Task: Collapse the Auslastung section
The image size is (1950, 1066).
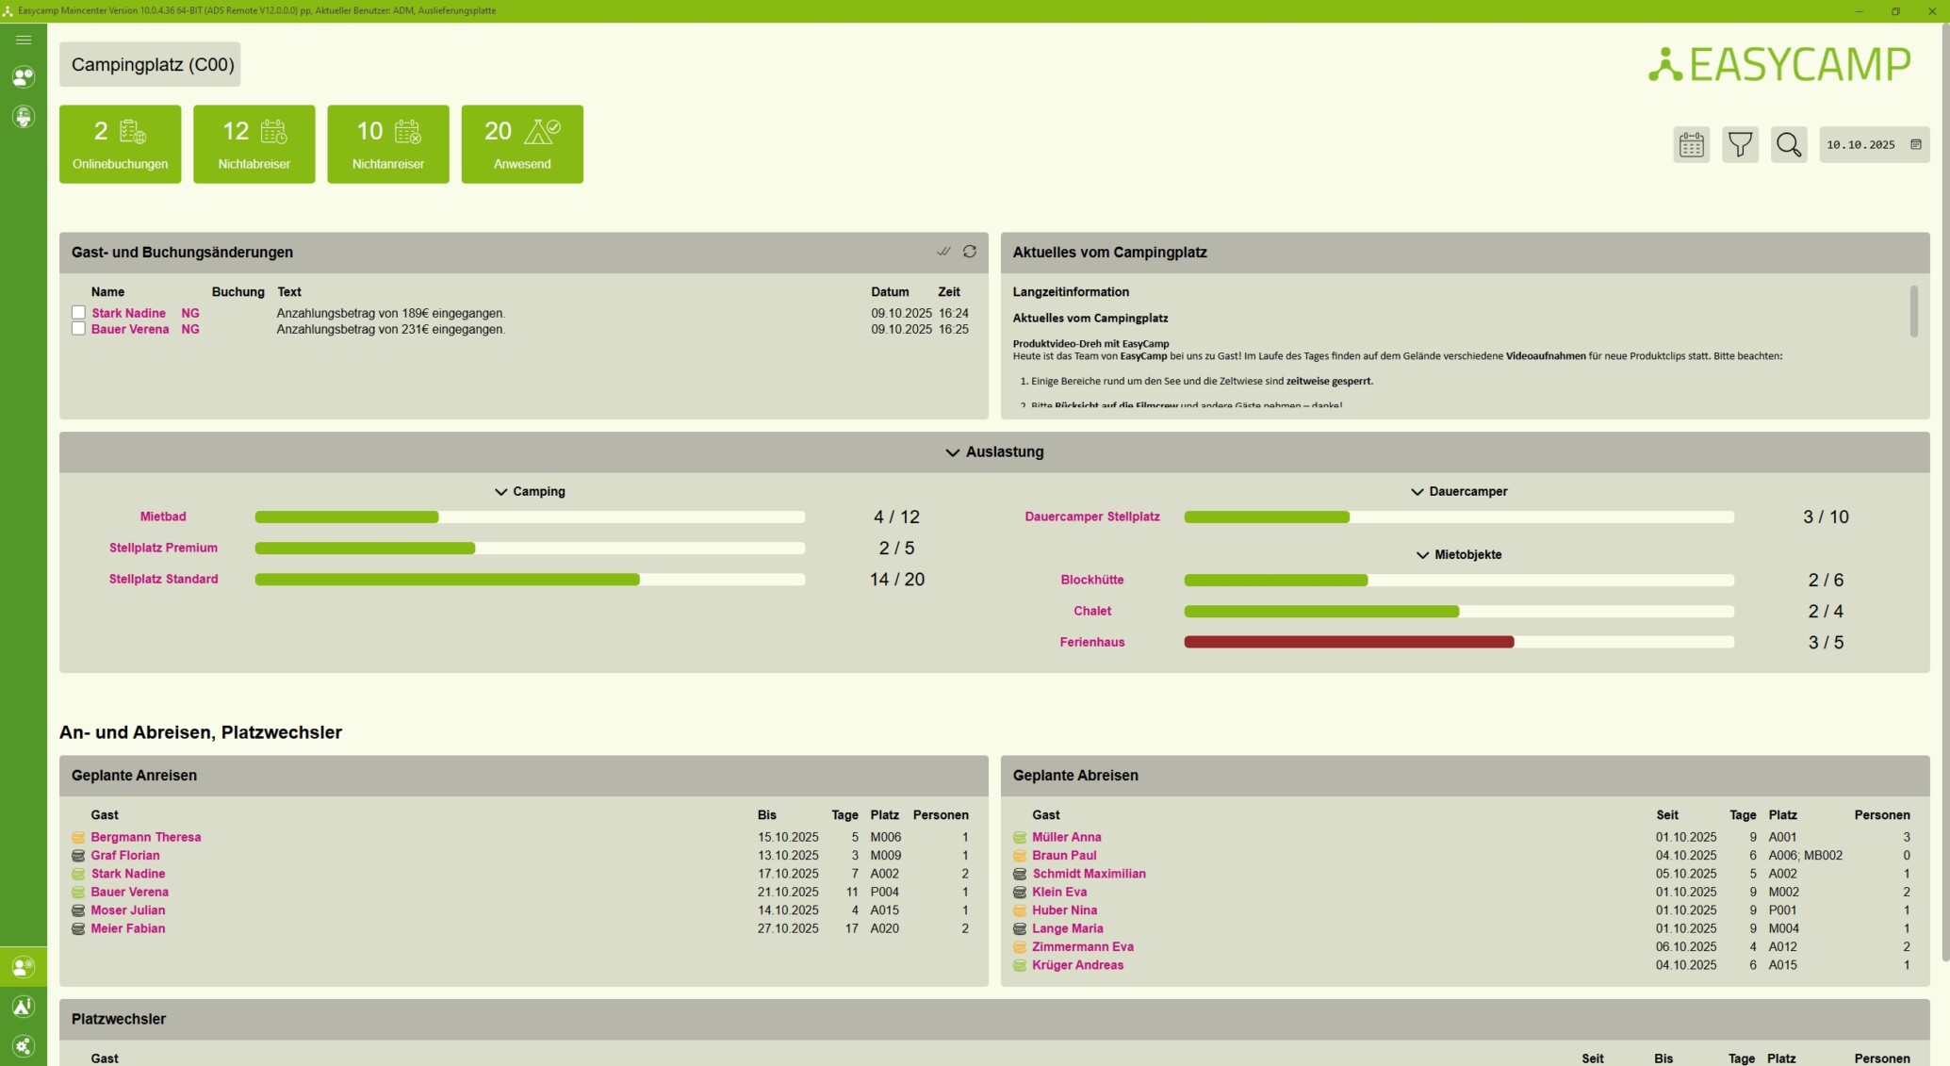Action: coord(953,452)
